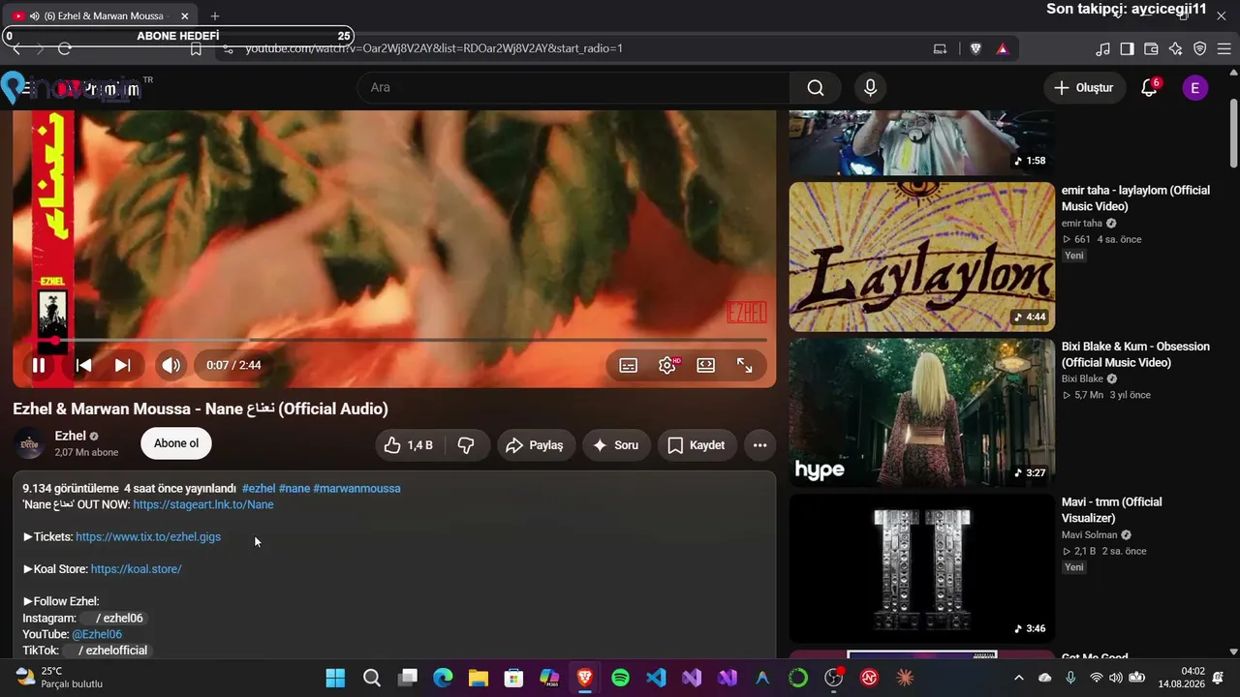Open 'emir taha - laylaylom' video title
The image size is (1240, 697).
pyautogui.click(x=1135, y=198)
